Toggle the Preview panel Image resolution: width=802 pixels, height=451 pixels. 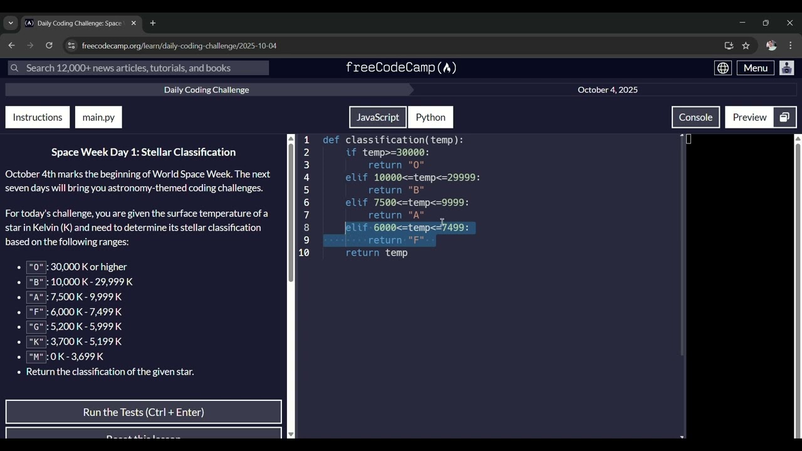point(749,117)
